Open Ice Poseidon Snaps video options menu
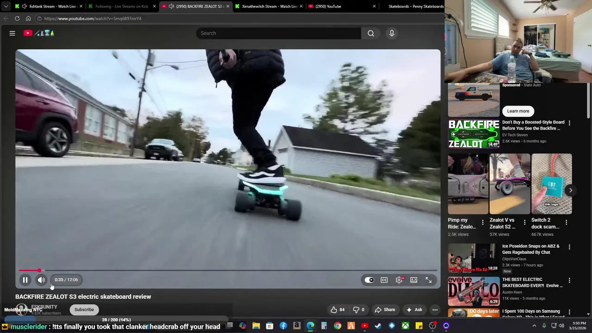The height and width of the screenshot is (333, 592). pyautogui.click(x=569, y=247)
